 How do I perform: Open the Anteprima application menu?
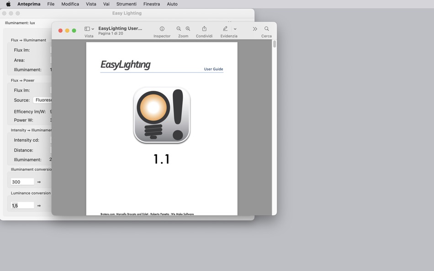(x=29, y=4)
